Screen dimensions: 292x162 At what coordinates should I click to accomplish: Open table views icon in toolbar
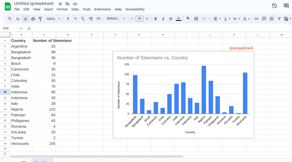286,19
